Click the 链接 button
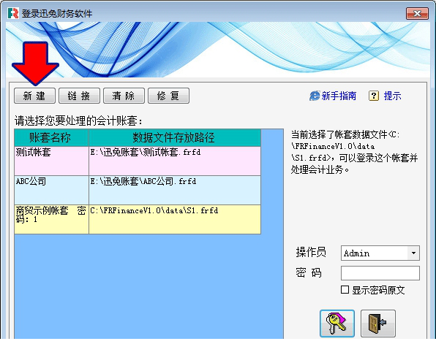Screen dimensions: 436x352 [79, 96]
